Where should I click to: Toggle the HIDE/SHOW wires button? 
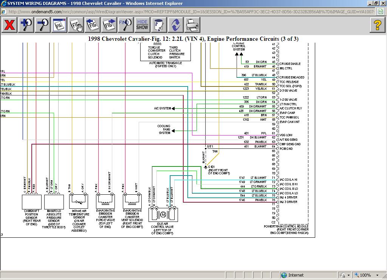pyautogui.click(x=142, y=25)
